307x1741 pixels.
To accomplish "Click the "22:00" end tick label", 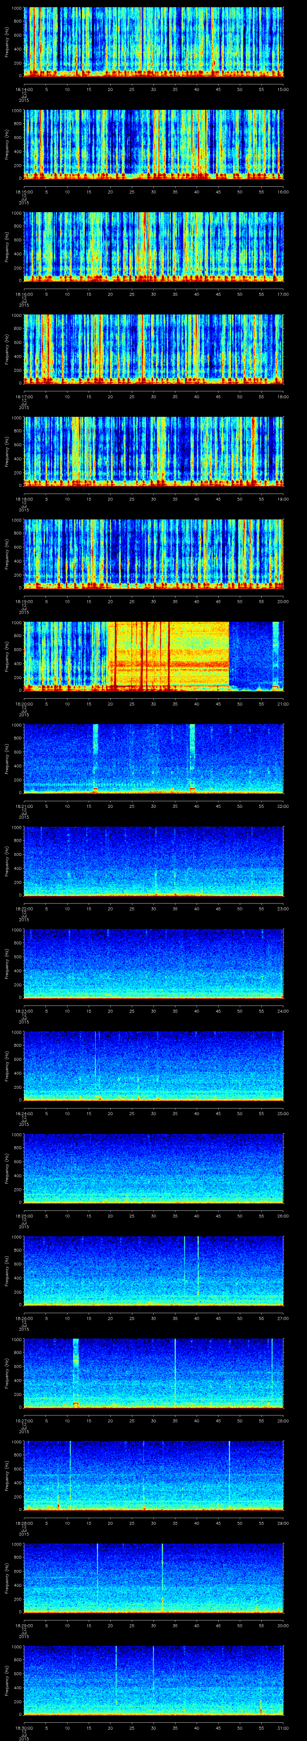I will [283, 806].
